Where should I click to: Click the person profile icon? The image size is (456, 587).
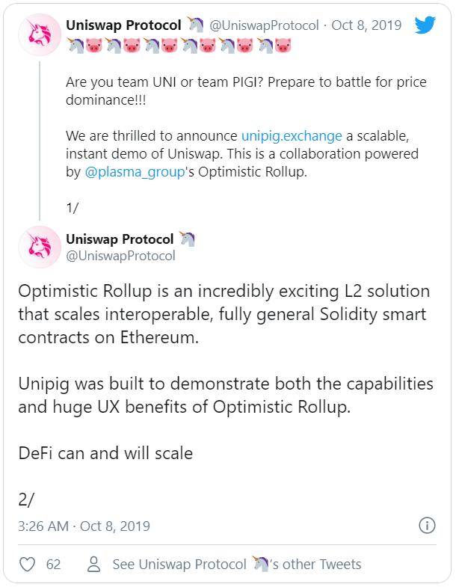(94, 564)
